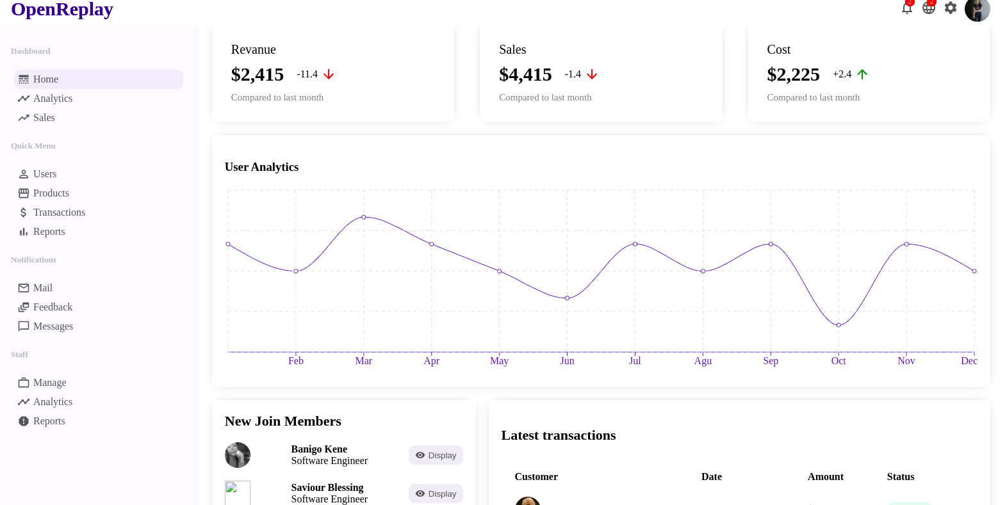Click the Mar data point on chart
Screen dimensions: 1007x505
[364, 217]
